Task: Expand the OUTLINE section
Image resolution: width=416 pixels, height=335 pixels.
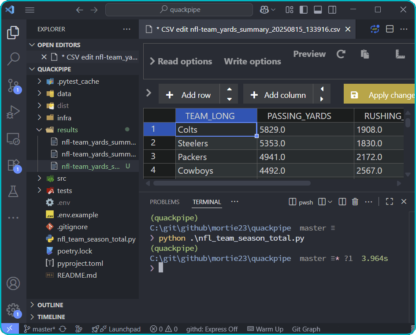Action: [x=83, y=305]
